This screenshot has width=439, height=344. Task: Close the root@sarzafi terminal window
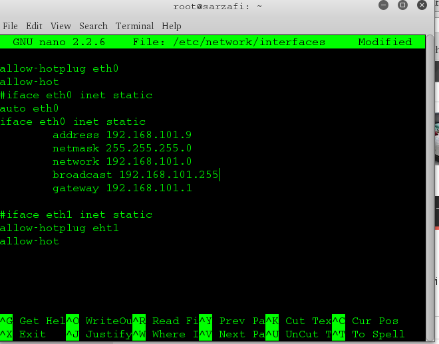[x=422, y=5]
